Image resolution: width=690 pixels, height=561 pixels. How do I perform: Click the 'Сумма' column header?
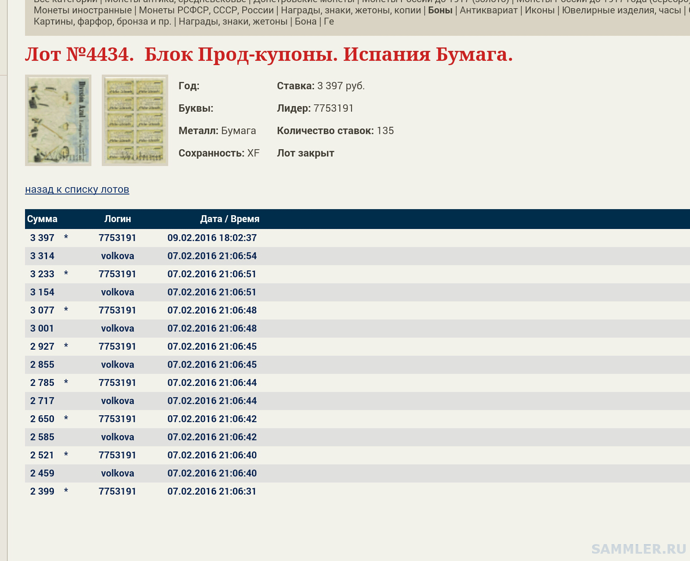pos(42,219)
